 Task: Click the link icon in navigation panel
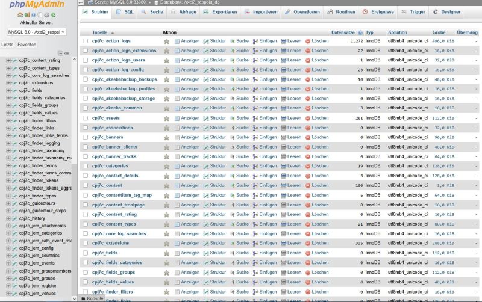pyautogui.click(x=67, y=53)
